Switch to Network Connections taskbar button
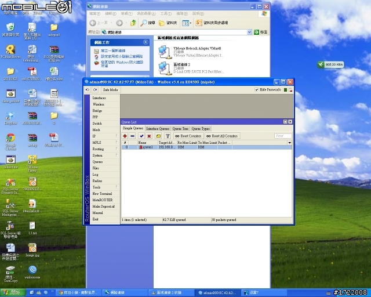Image resolution: width=371 pixels, height=297 pixels. point(125,293)
